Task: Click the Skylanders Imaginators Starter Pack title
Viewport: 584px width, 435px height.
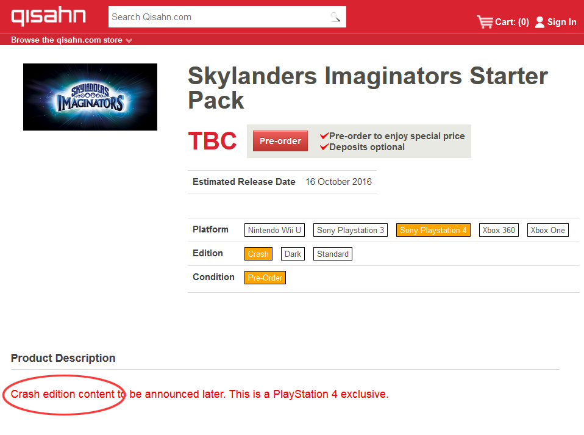Action: point(368,88)
